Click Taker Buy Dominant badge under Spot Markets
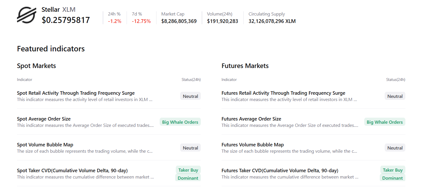The image size is (433, 190). 188,174
